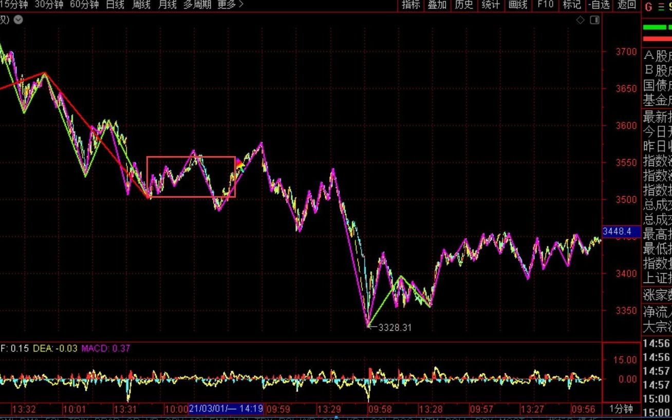Click the 13:27 time axis label
The image size is (672, 420).
point(532,409)
